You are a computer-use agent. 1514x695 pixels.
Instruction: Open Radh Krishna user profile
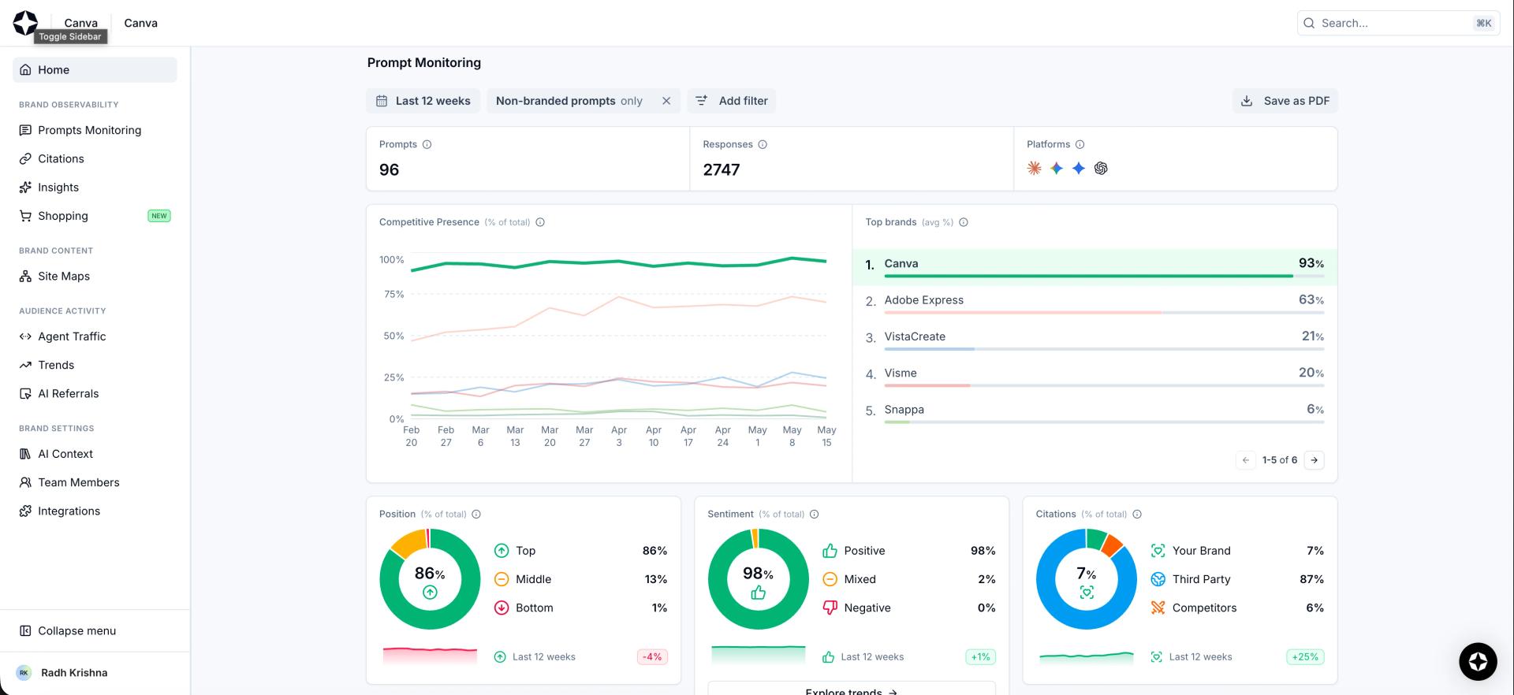95,673
